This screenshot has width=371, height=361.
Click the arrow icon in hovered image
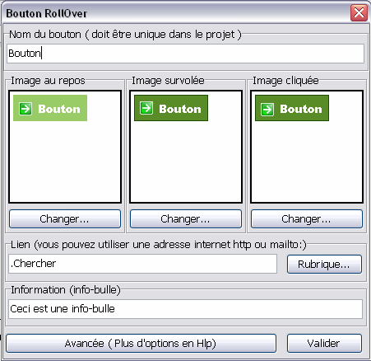point(146,108)
